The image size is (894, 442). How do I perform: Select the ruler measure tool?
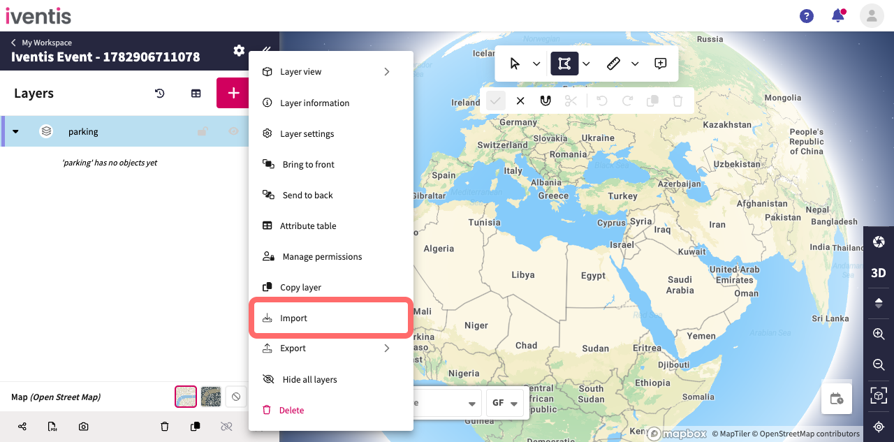(613, 64)
